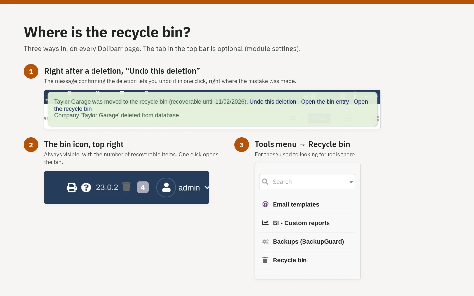Viewport: 474px width, 296px height.
Task: Click the Undo this deletion link
Action: coord(273,102)
